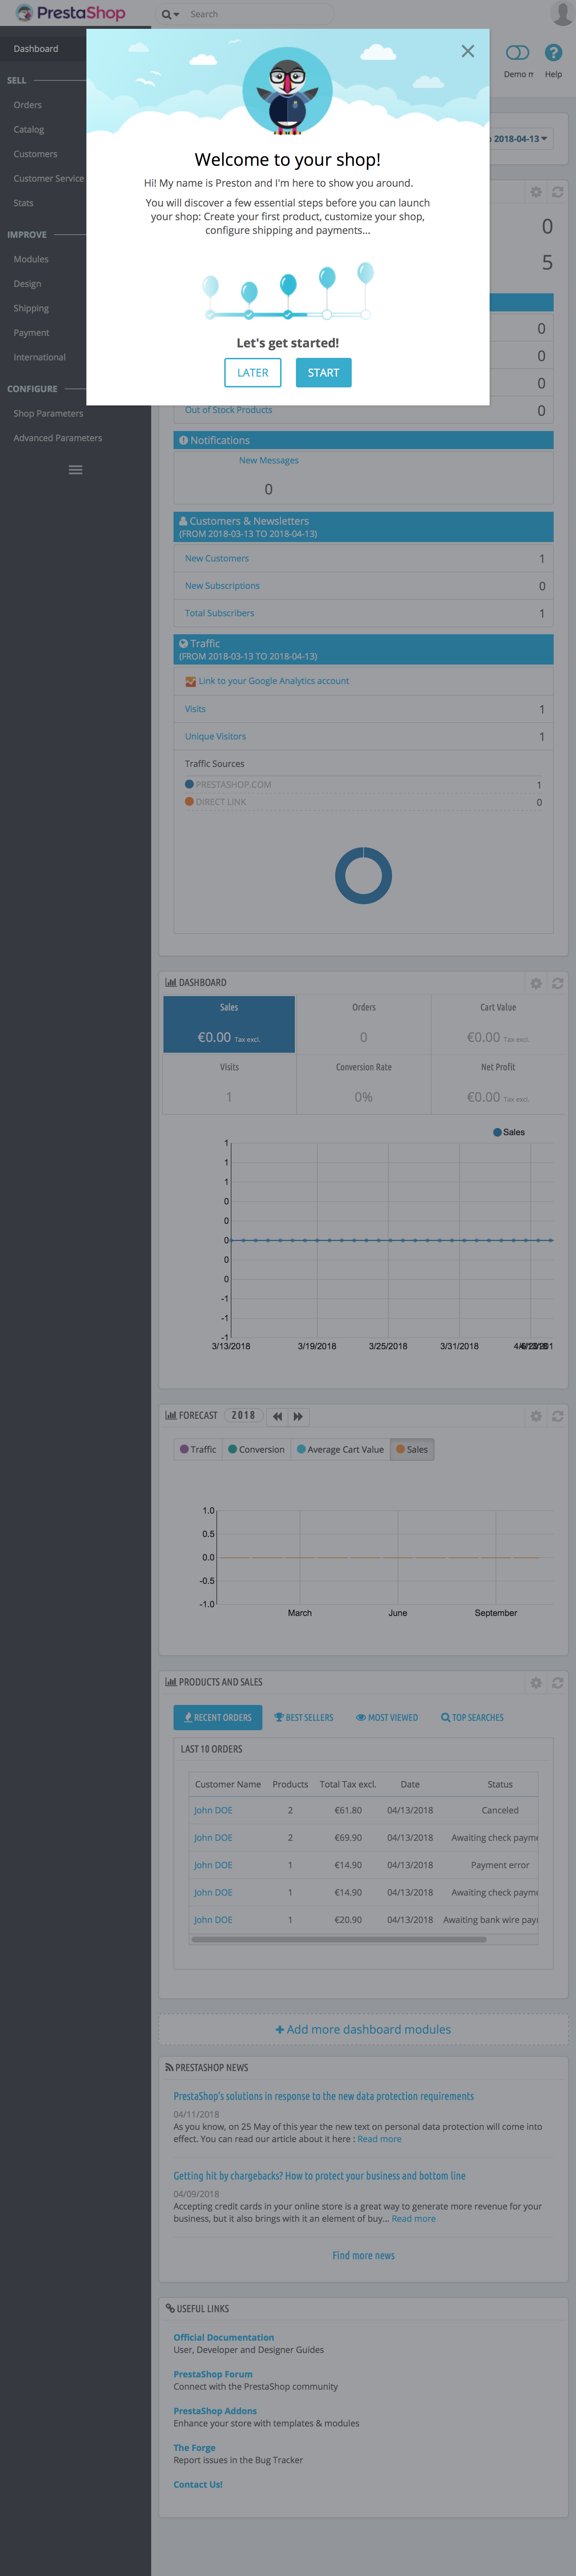
Task: Open Unique Visitors link
Action: point(216,736)
